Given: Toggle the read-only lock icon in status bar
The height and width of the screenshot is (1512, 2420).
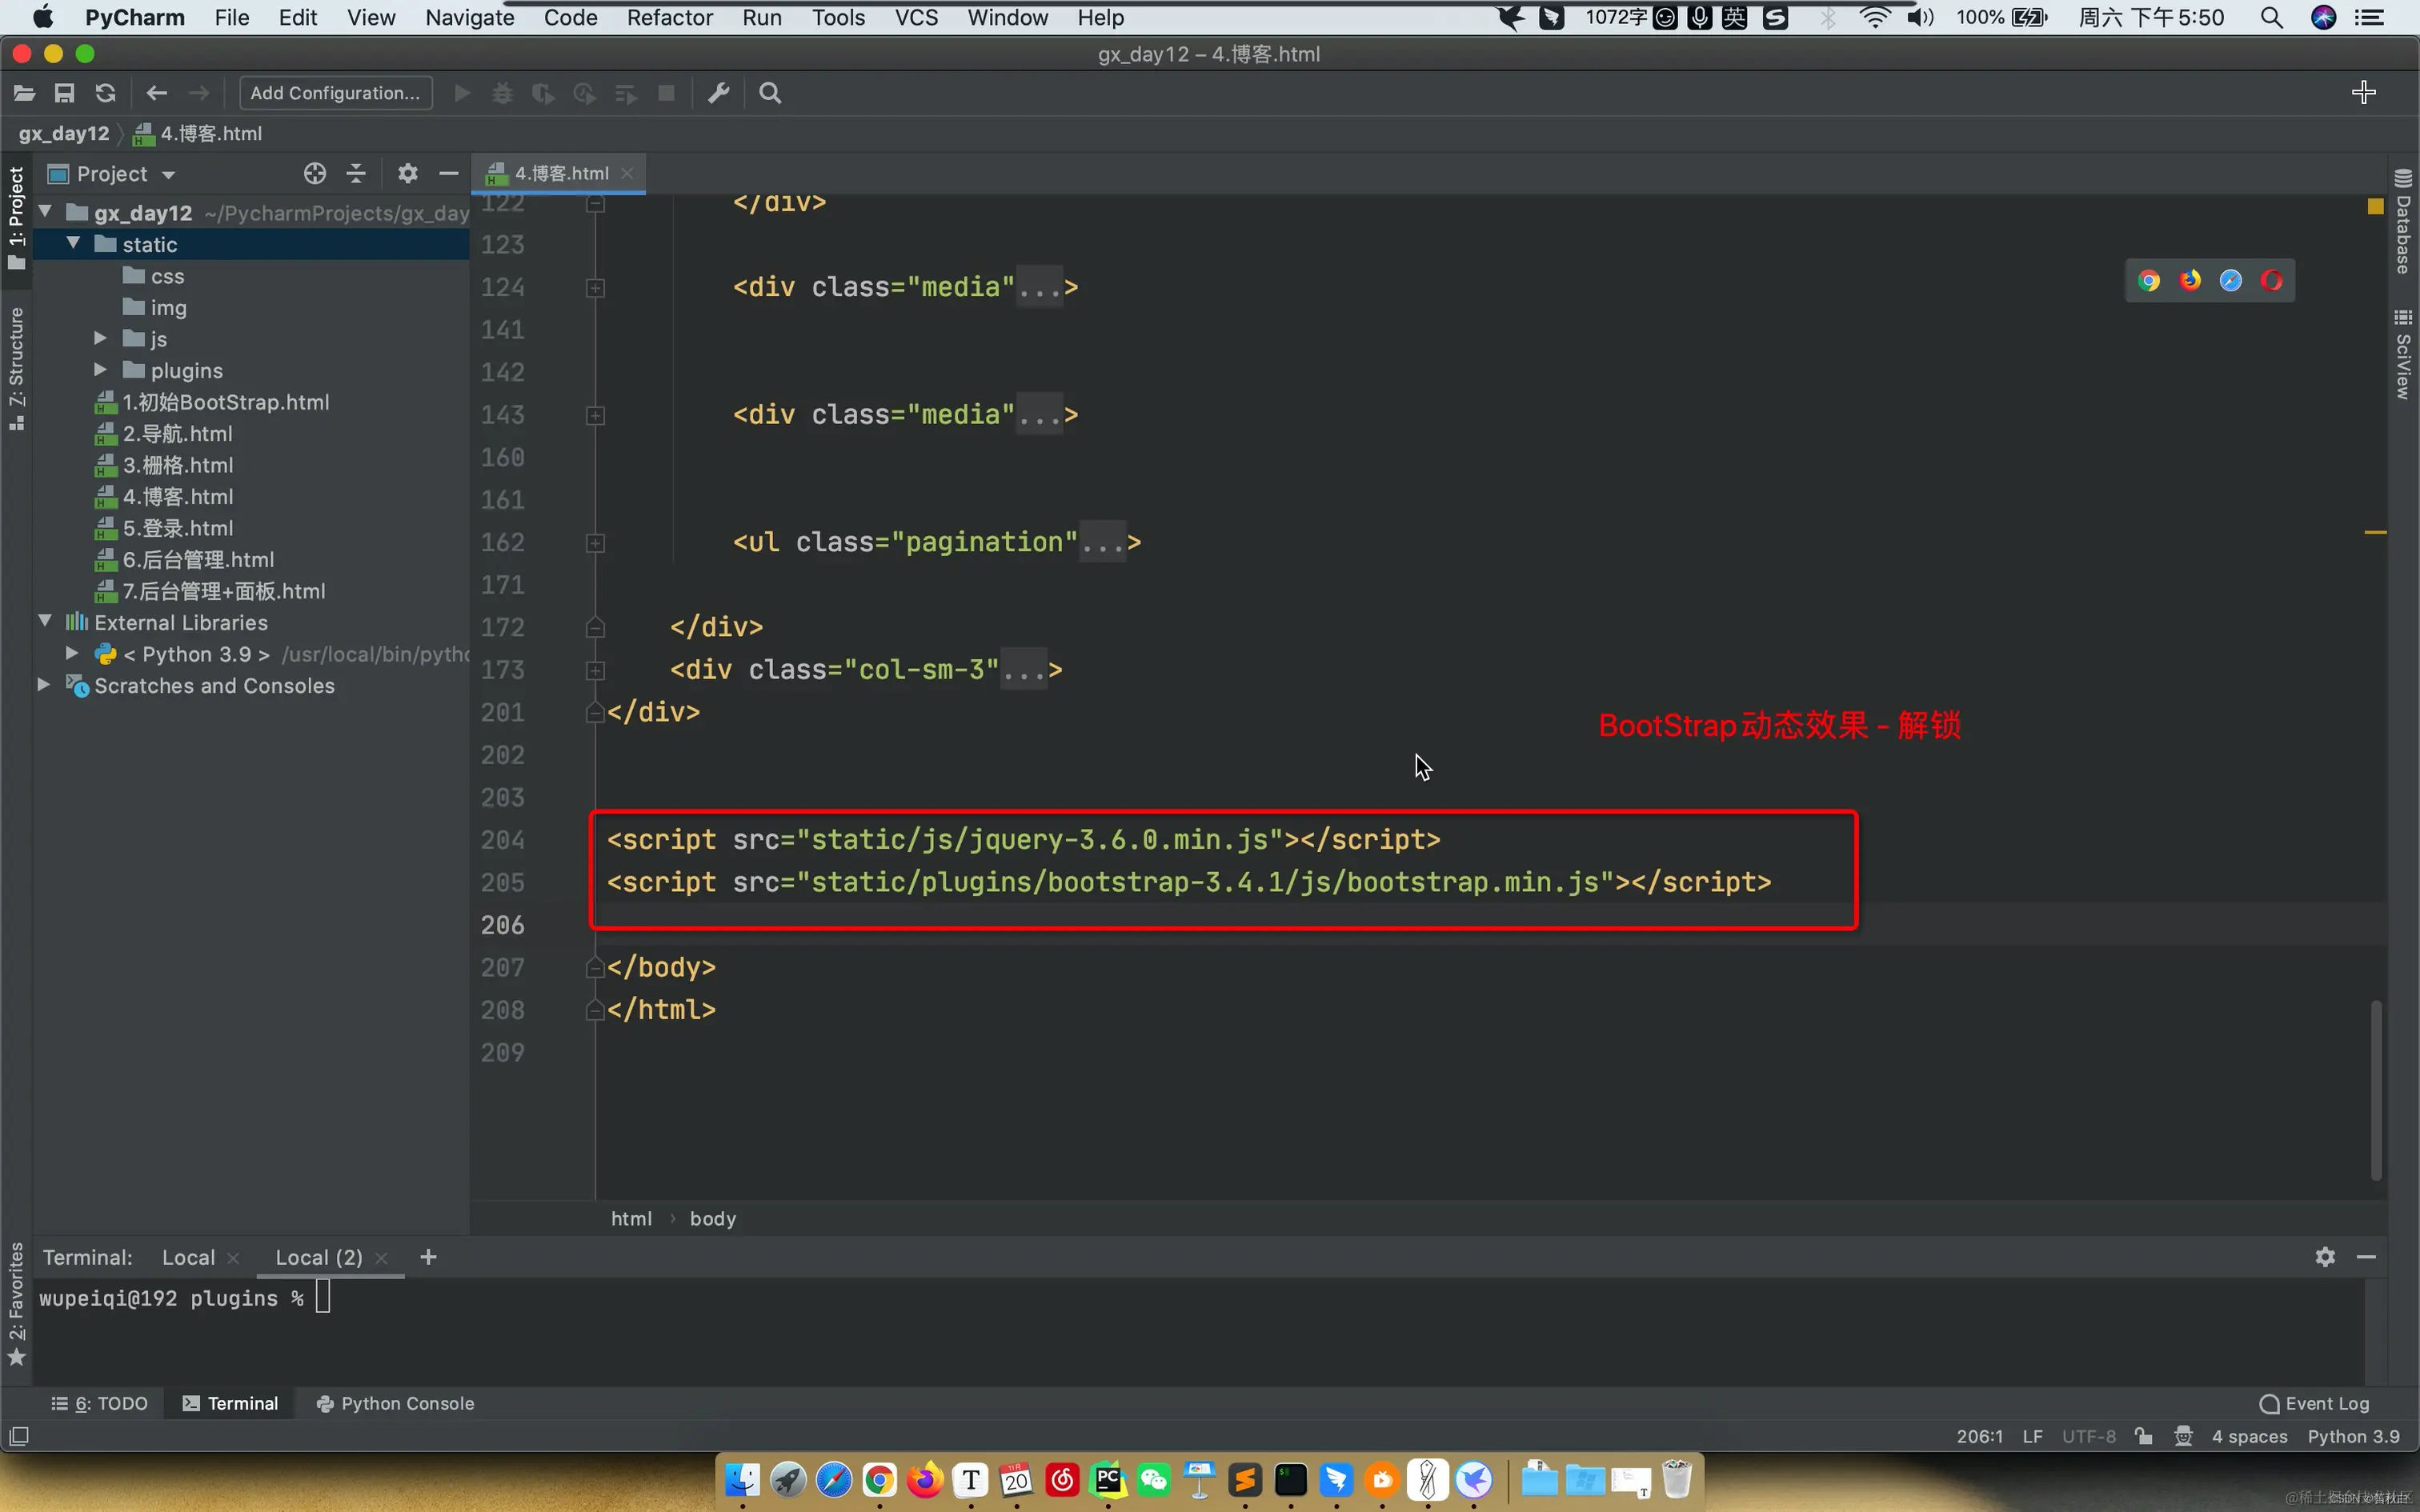Looking at the screenshot, I should [x=2143, y=1436].
